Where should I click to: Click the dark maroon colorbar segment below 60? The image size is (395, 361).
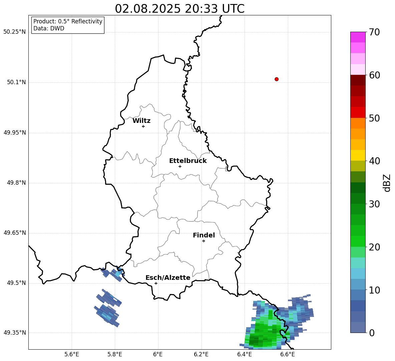pyautogui.click(x=358, y=80)
